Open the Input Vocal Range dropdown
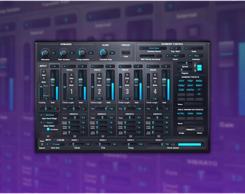This screenshot has width=245, height=194. (x=49, y=115)
